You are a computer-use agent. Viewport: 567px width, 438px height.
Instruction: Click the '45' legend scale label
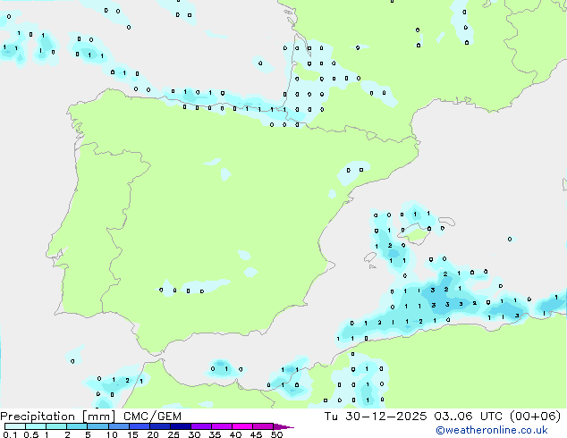(x=256, y=434)
